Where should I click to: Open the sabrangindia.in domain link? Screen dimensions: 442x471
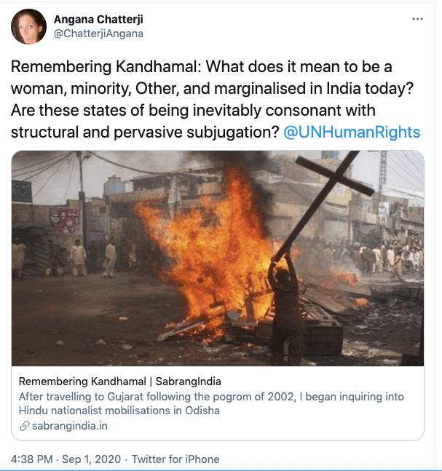pyautogui.click(x=69, y=426)
